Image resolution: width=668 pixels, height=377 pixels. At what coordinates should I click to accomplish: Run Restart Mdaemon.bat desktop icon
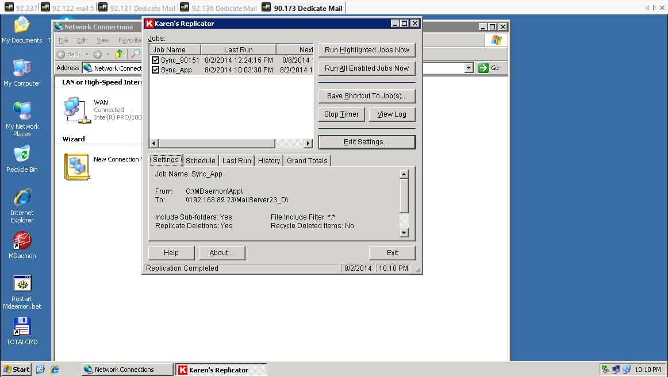click(x=22, y=292)
